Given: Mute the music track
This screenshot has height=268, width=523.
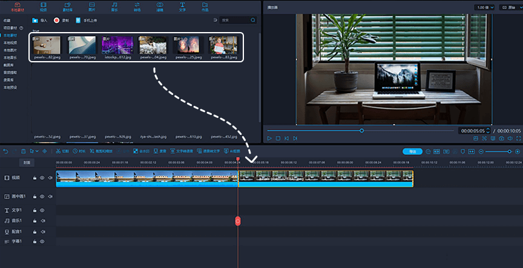Looking at the screenshot, I should (x=43, y=221).
